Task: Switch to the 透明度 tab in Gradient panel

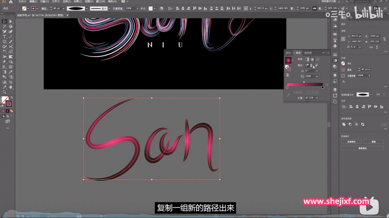Action: 308,53
